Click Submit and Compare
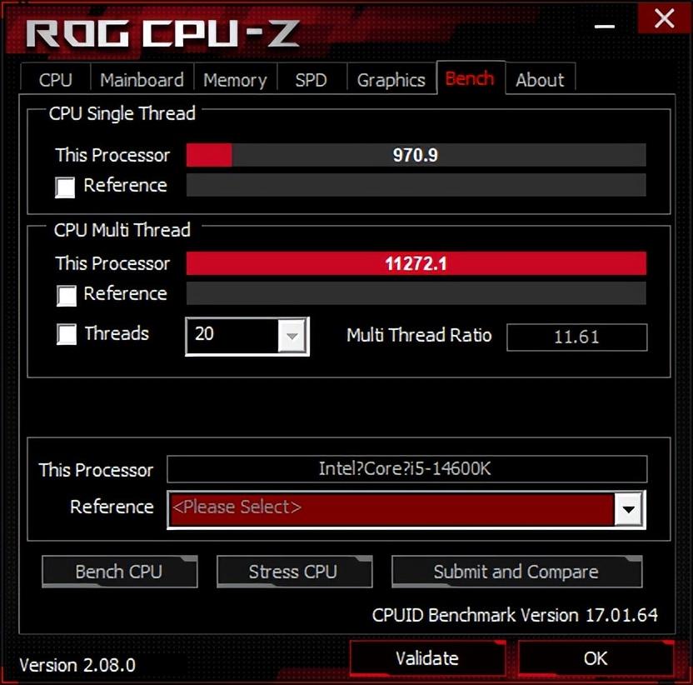This screenshot has height=685, width=693. 516,572
